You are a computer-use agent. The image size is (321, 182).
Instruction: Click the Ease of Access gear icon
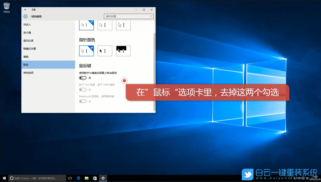pos(25,16)
